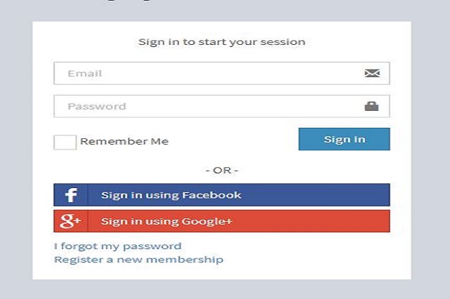
Task: Focus the Password input field
Action: (x=211, y=107)
